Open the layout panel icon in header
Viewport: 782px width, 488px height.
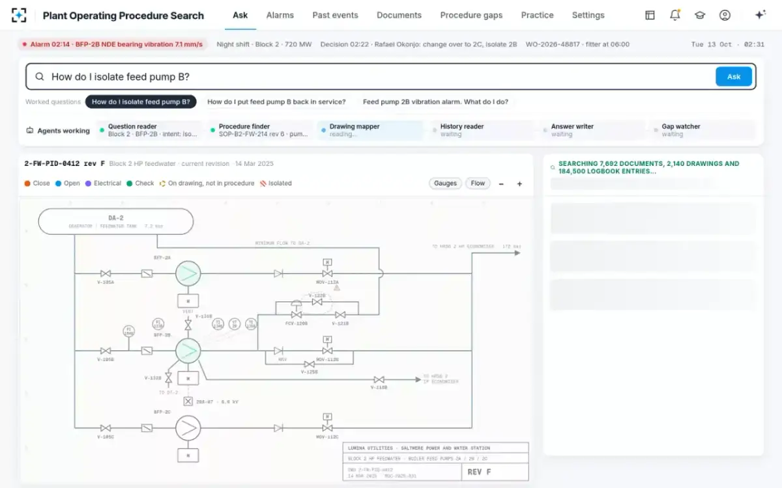click(x=650, y=15)
